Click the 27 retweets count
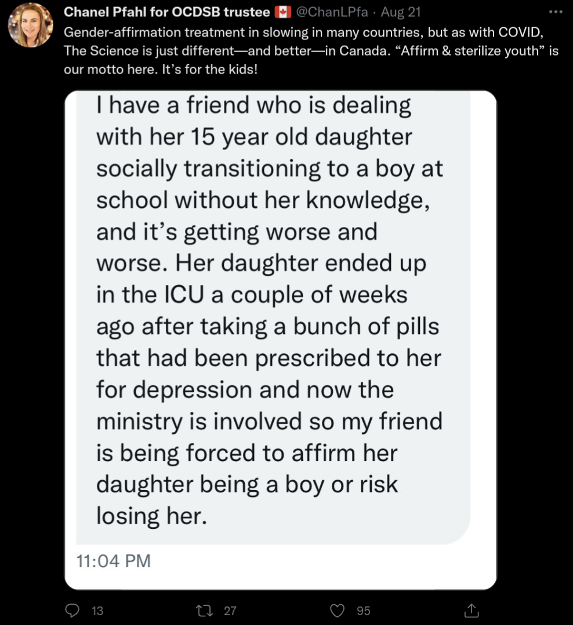The width and height of the screenshot is (573, 625). click(x=230, y=611)
